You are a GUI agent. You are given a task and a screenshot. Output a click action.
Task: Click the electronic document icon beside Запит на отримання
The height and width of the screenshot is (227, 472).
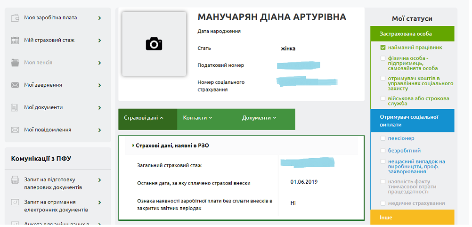15,203
